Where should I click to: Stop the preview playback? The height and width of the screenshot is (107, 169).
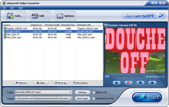click(x=129, y=83)
